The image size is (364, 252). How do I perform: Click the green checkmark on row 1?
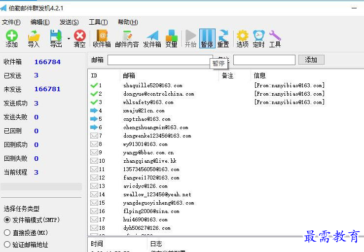tap(94, 85)
